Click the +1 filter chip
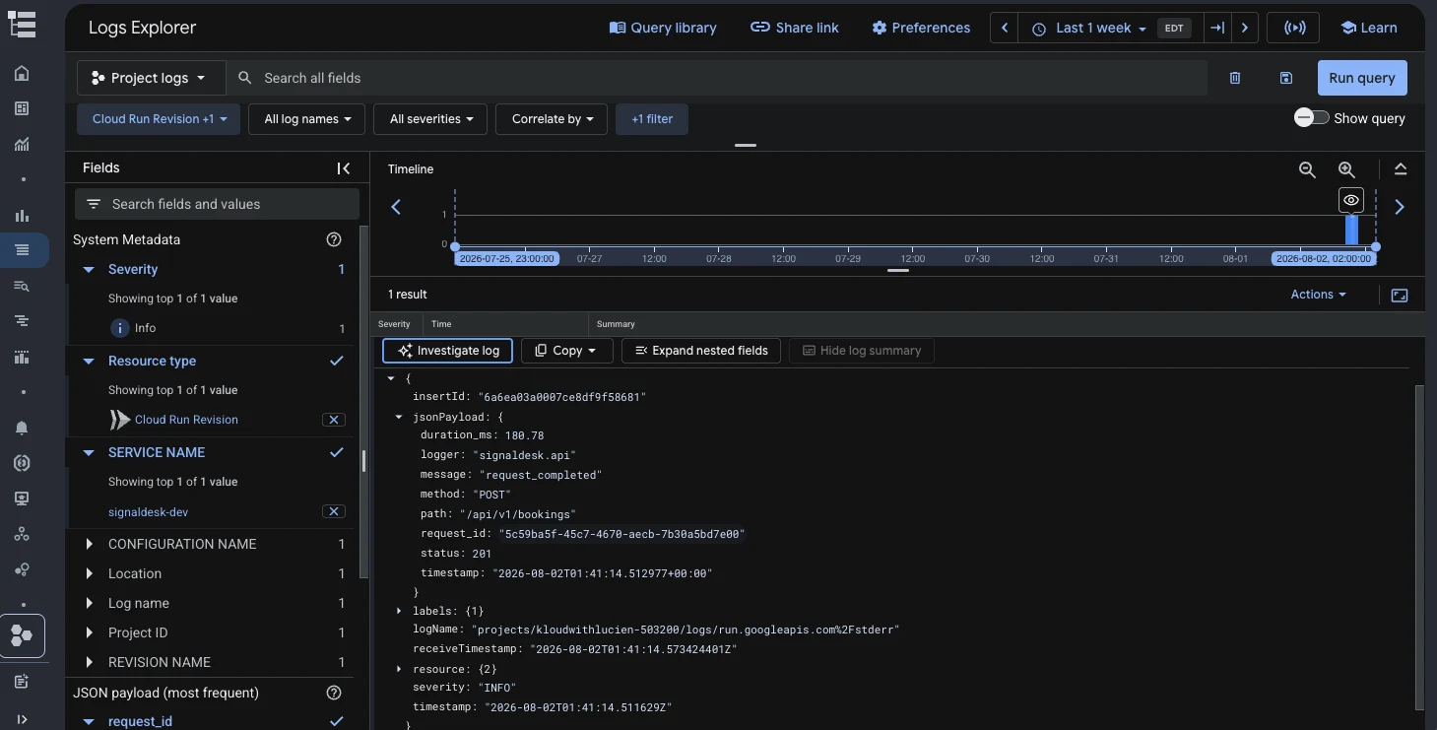Viewport: 1437px width, 730px height. 652,119
